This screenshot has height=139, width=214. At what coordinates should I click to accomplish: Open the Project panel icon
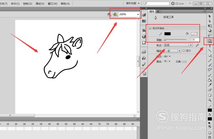point(144,74)
